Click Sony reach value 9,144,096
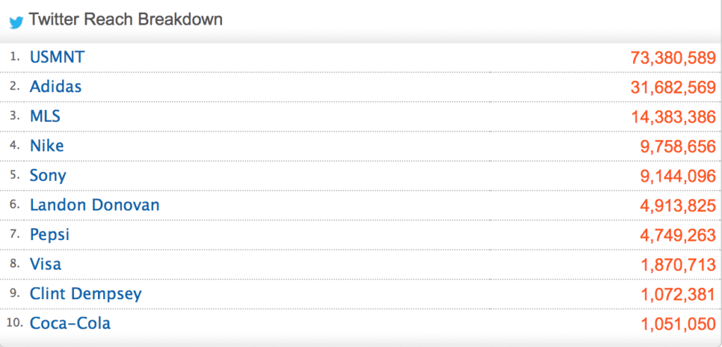The image size is (722, 347). [x=678, y=177]
